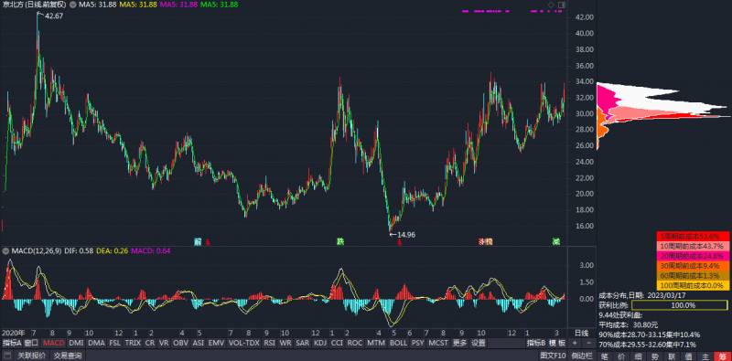732x361 pixels.
Task: Click the 减 event marker on chart
Action: coord(555,241)
